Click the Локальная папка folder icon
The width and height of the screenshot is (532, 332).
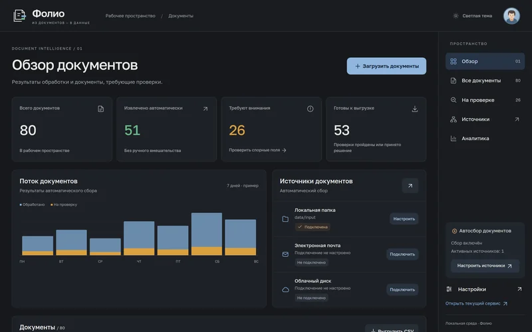(x=285, y=219)
